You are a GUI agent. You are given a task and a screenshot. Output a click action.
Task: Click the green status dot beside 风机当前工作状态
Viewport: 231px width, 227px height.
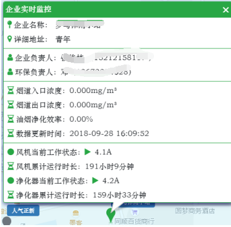[x=11, y=152]
